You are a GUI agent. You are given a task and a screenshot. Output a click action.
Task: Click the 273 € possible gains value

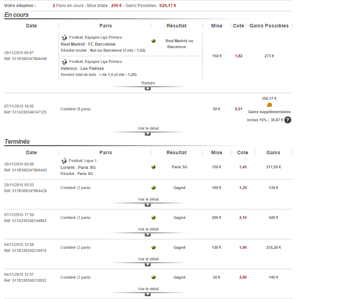coord(269,56)
